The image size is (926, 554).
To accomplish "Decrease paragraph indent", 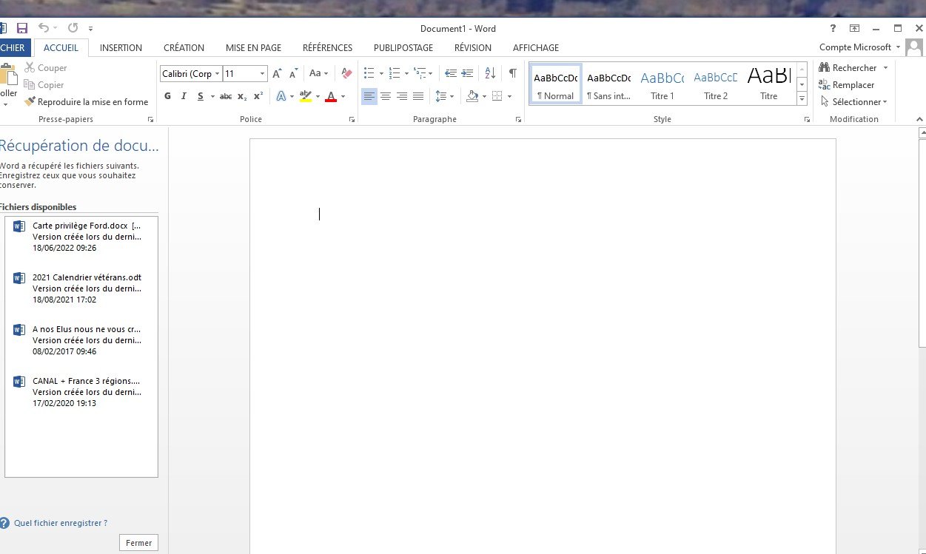I will (451, 73).
